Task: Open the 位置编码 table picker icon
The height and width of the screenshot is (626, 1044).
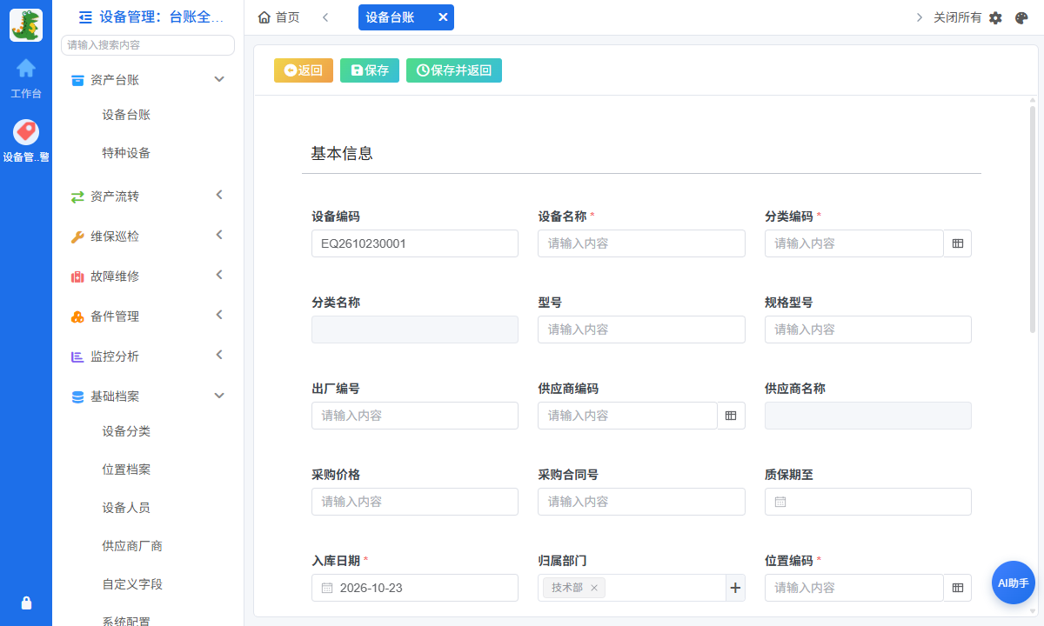Action: (x=958, y=588)
